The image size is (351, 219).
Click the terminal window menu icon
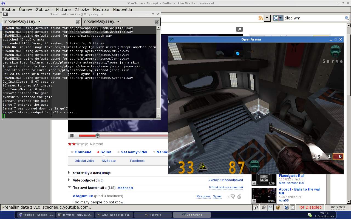point(5,14)
